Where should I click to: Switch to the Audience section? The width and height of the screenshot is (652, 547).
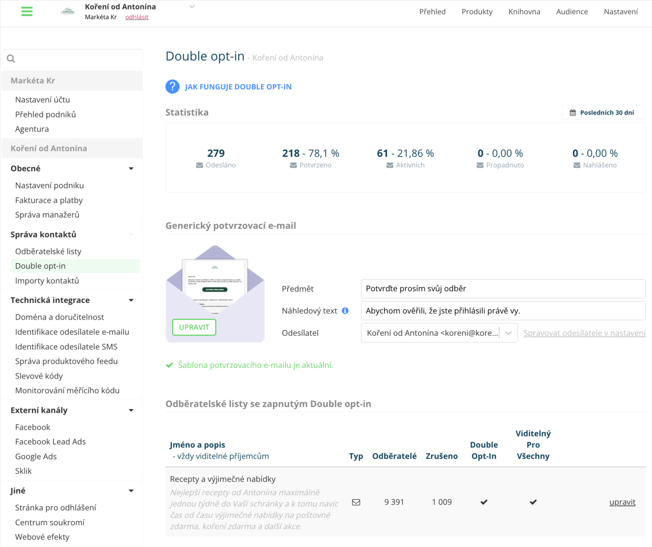(x=571, y=12)
